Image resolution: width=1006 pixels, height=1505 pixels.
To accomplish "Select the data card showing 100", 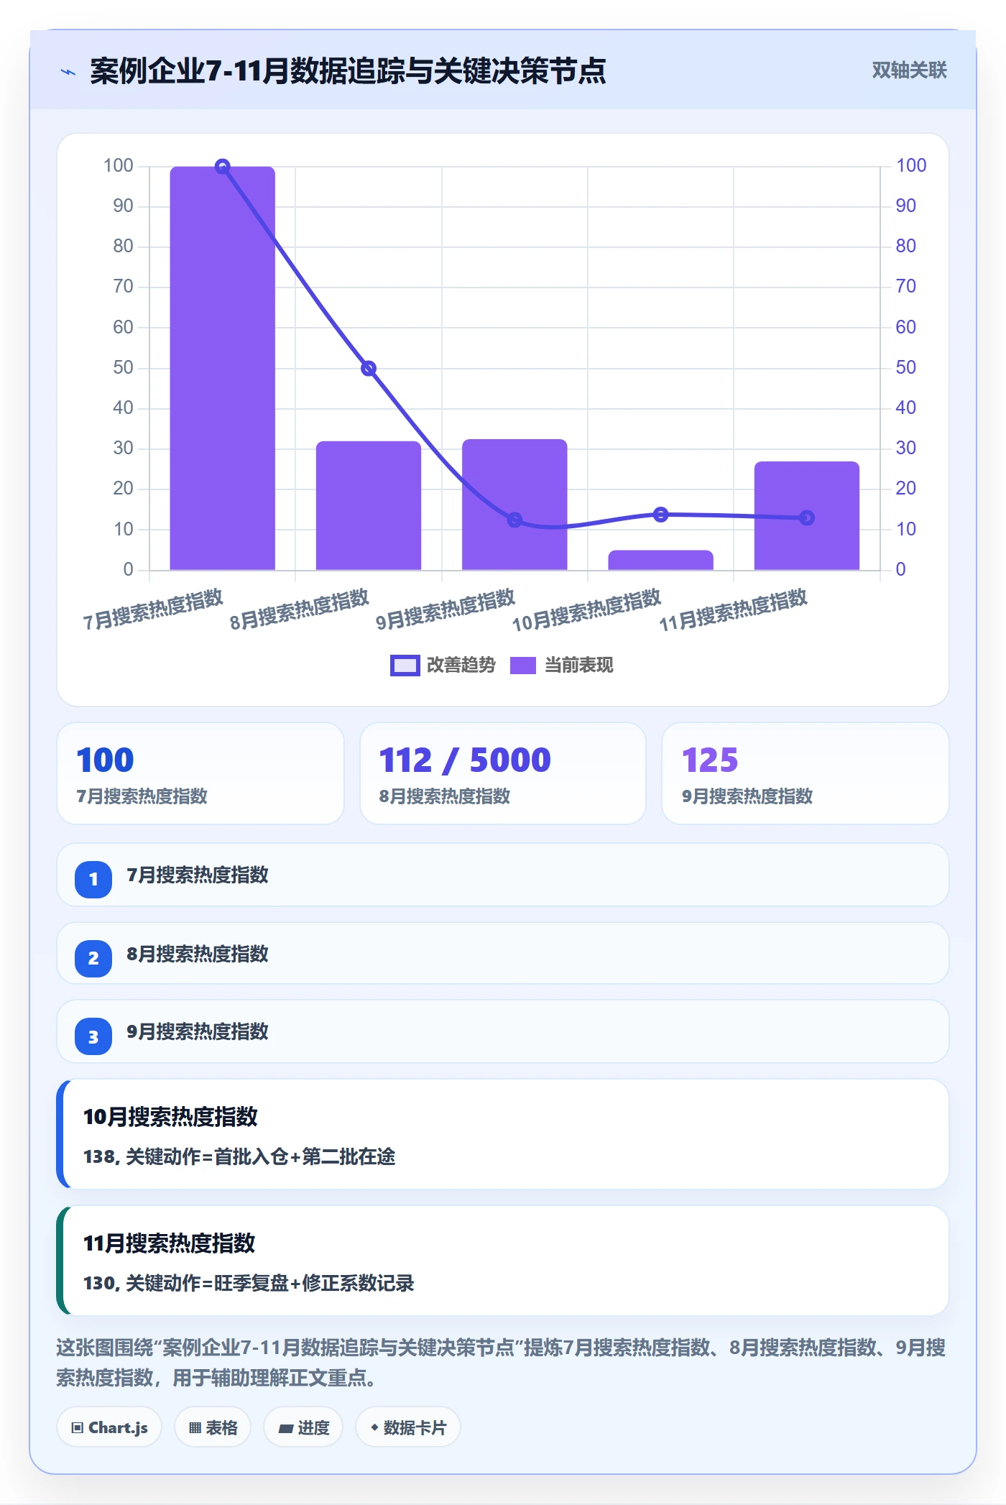I will 200,773.
